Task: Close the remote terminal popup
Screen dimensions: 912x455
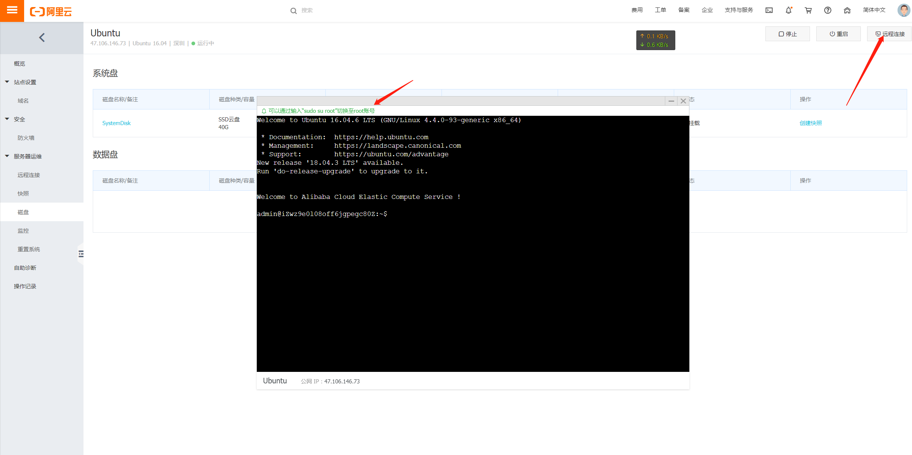Action: [683, 101]
